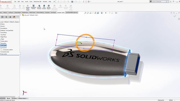Switch to the Surfaces tab
Viewport: 180px width, 101px height.
point(11,12)
